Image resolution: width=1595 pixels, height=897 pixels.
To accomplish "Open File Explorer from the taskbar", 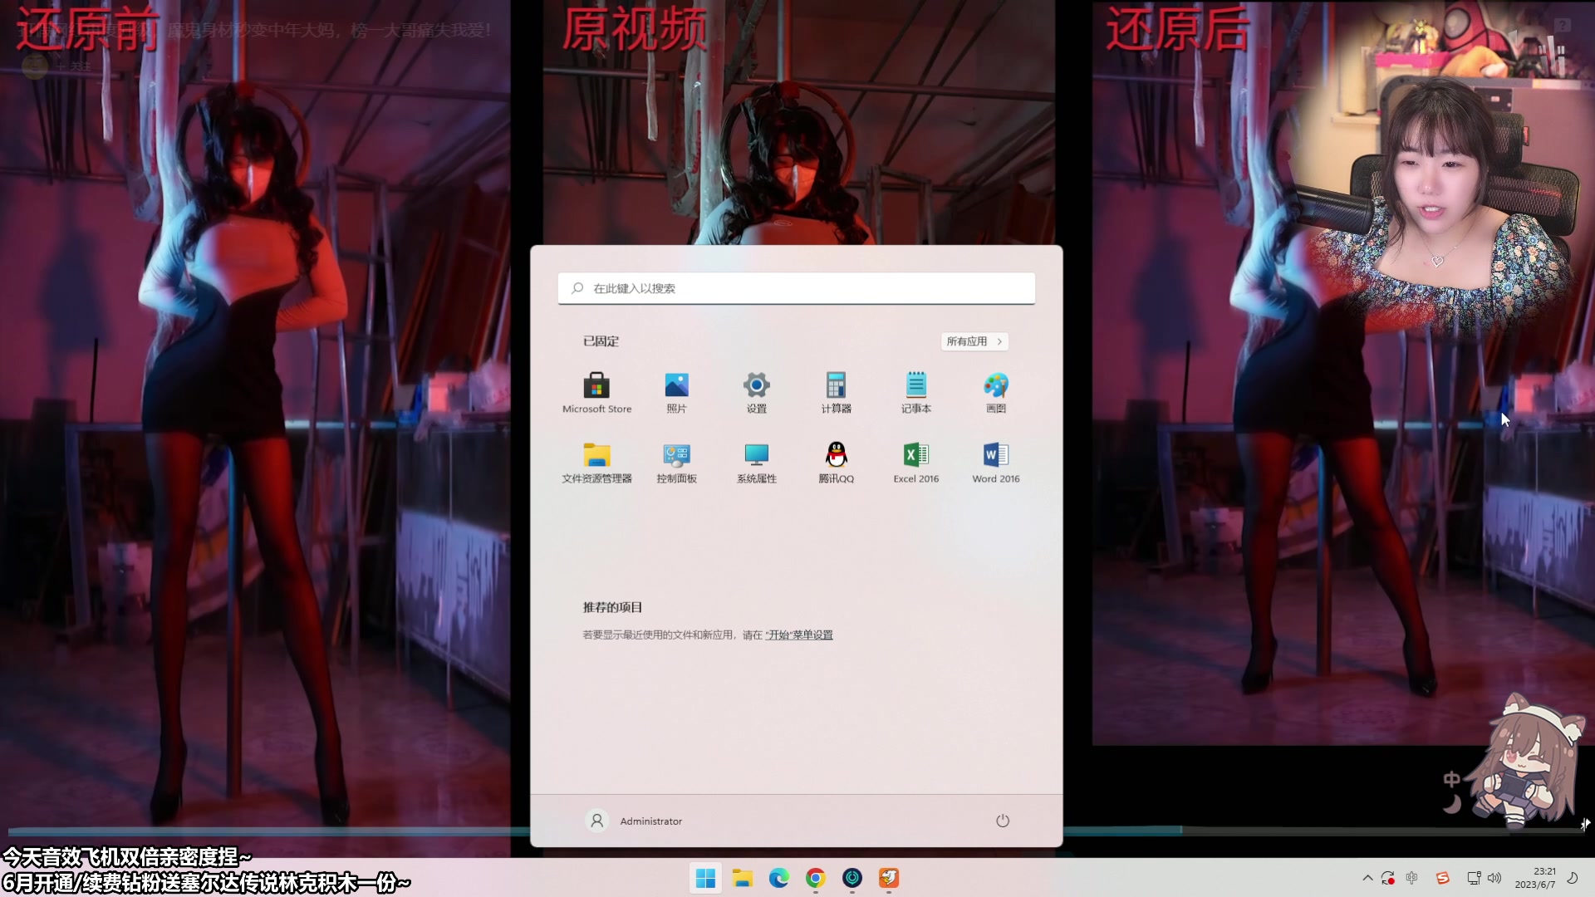I will click(x=742, y=878).
